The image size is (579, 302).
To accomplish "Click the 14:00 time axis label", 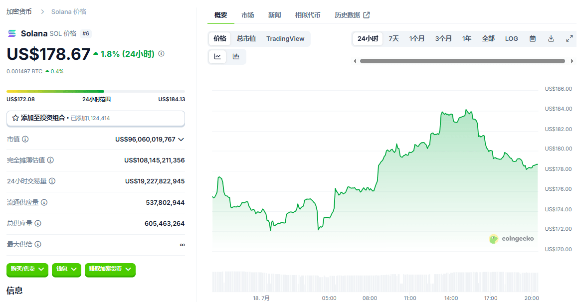I will 451,299.
